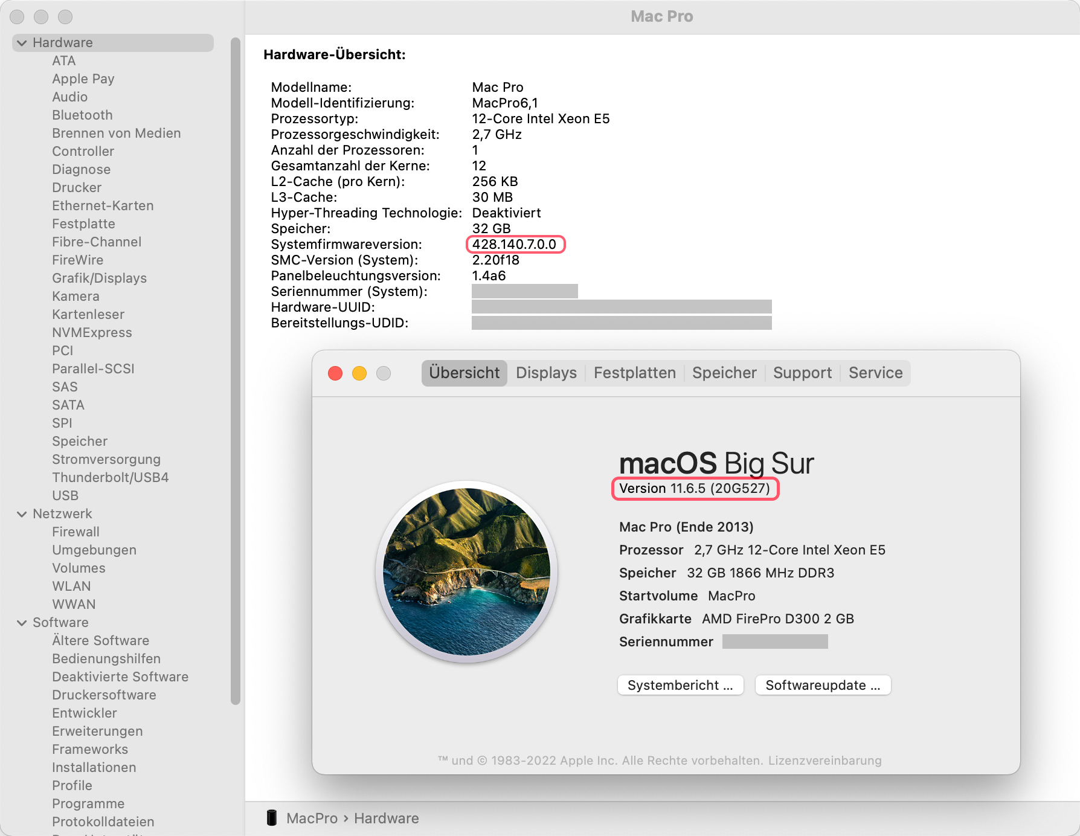Select Kartenleser in the sidebar
1080x836 pixels.
(x=88, y=315)
